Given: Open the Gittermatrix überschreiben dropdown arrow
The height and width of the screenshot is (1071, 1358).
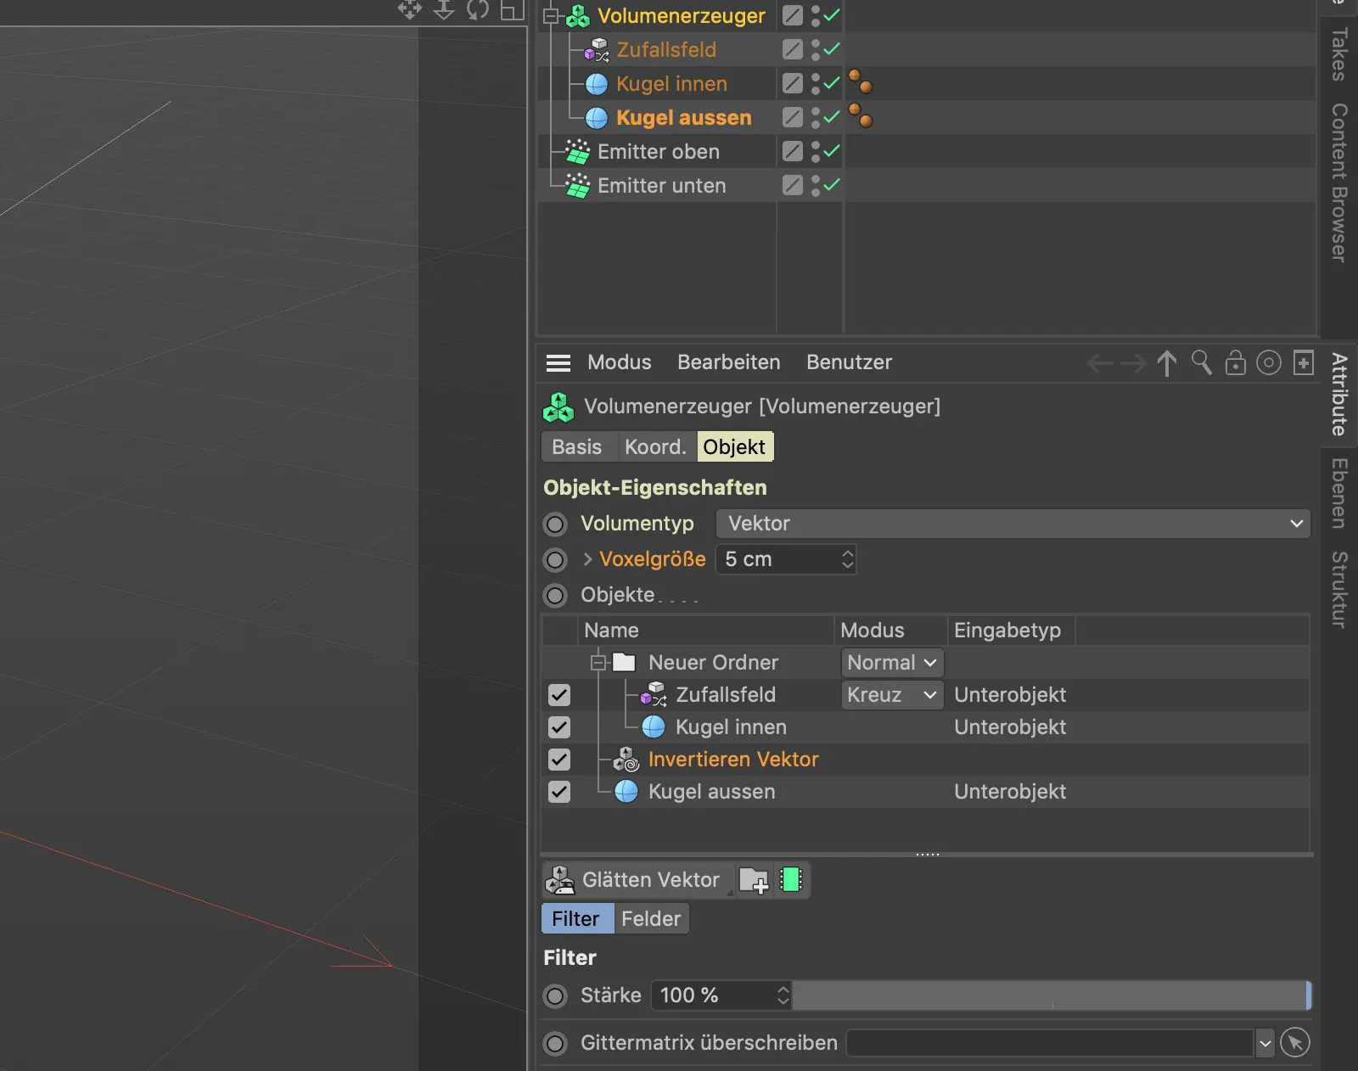Looking at the screenshot, I should tap(1265, 1043).
